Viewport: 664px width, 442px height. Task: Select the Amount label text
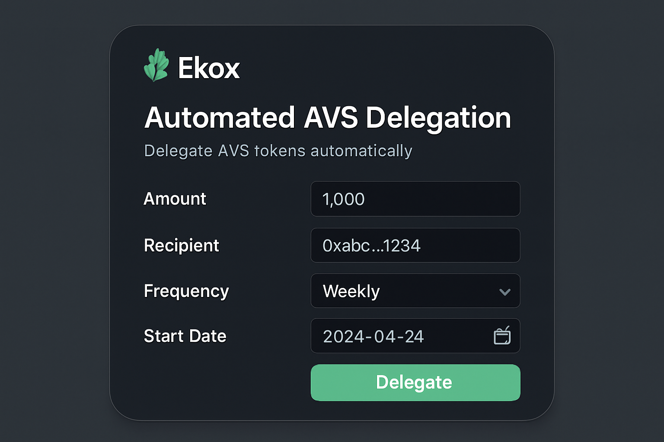(175, 199)
